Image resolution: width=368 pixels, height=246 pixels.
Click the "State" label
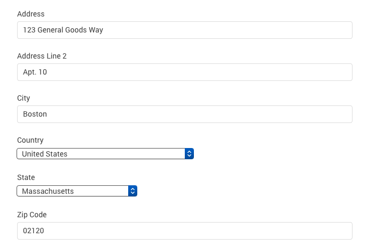tap(26, 177)
